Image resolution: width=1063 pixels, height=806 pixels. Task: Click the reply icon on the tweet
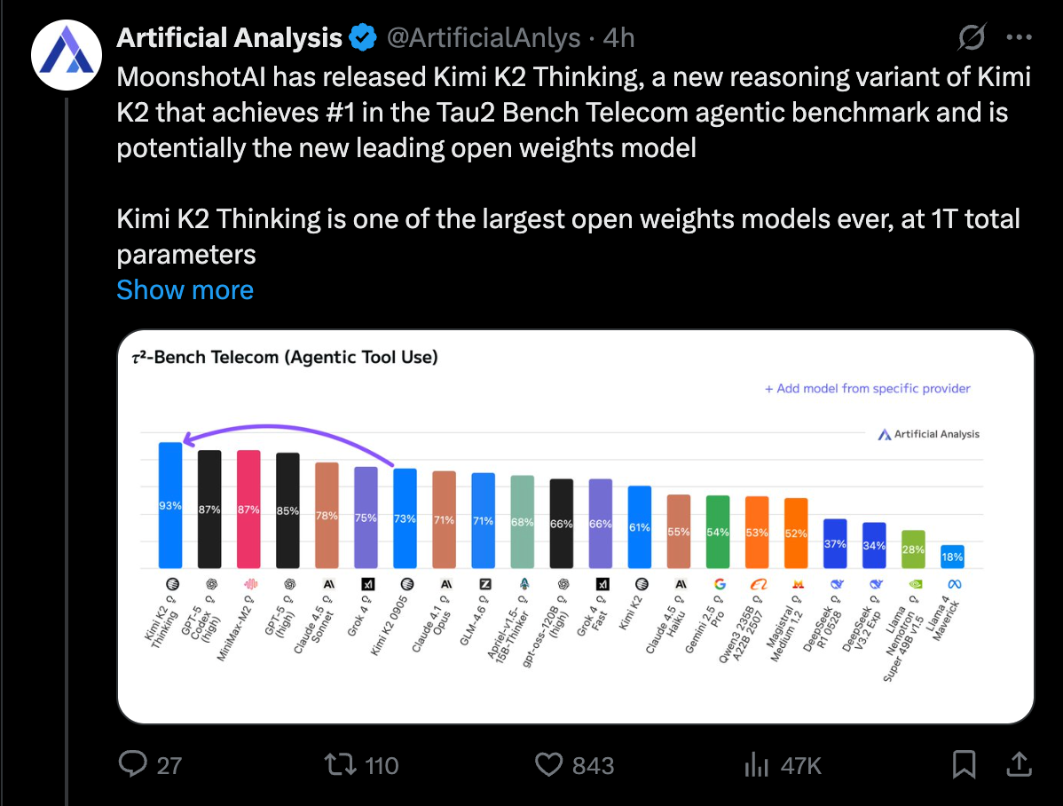click(x=133, y=764)
